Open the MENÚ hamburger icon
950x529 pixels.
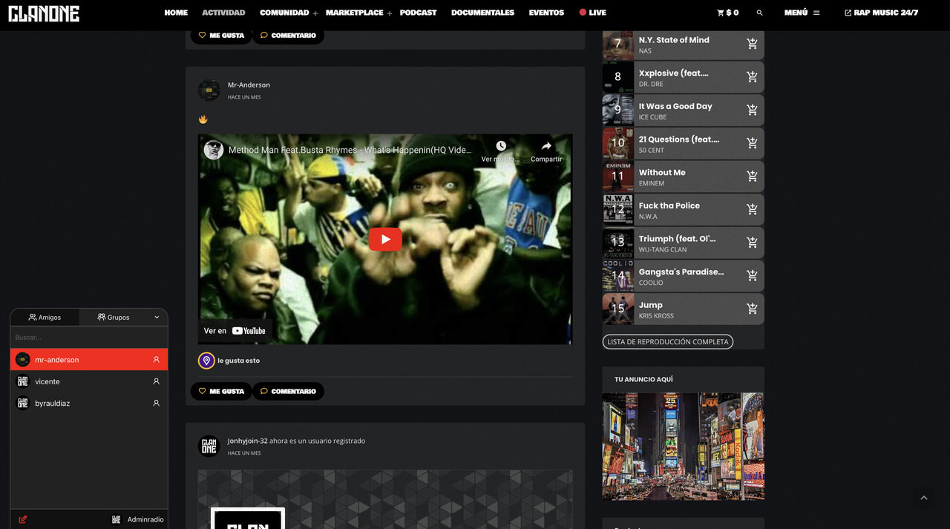pyautogui.click(x=816, y=13)
